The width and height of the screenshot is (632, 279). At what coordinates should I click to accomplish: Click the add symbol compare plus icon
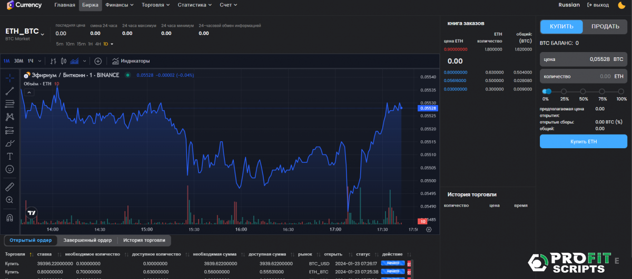[98, 61]
